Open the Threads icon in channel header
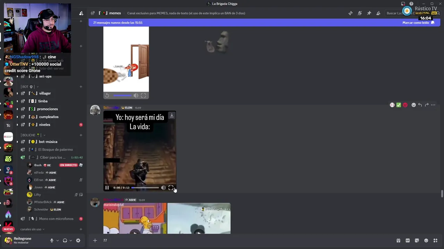 pos(350,13)
